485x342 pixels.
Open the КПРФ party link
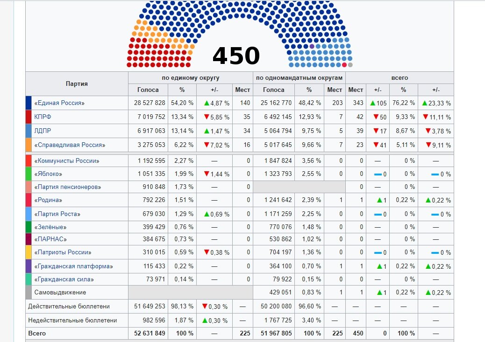tap(43, 117)
